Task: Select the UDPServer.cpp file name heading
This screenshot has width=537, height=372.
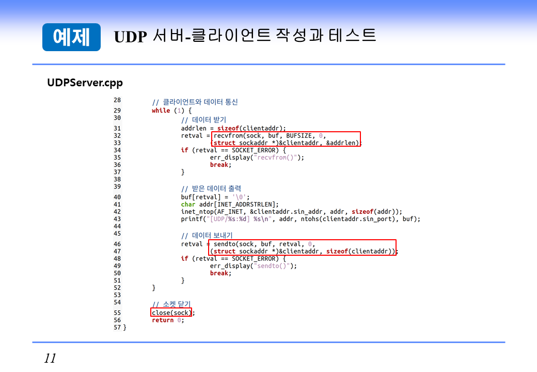Action: point(85,83)
